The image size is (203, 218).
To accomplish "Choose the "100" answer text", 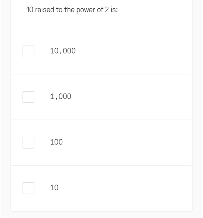I will click(56, 142).
